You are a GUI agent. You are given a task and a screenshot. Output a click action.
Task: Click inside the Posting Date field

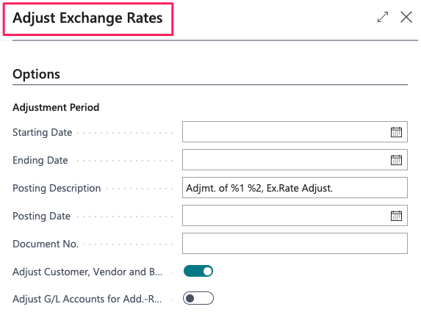(286, 216)
